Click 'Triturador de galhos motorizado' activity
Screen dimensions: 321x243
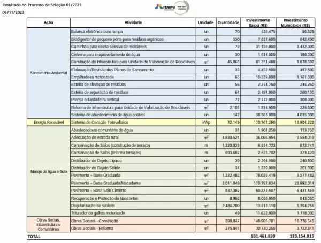click(101, 212)
